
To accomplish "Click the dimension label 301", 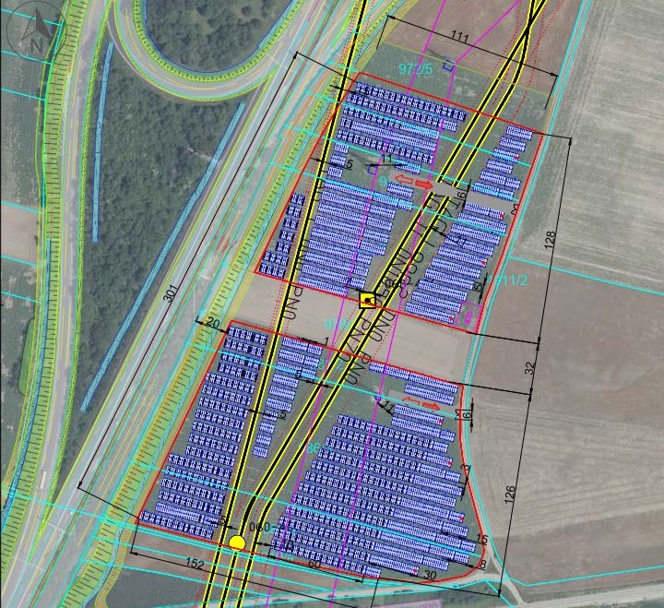I will click(x=171, y=293).
